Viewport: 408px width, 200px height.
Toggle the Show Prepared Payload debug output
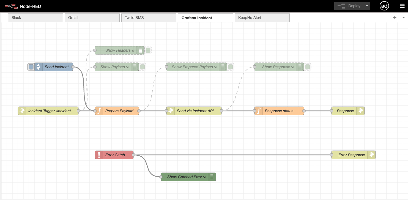click(231, 67)
